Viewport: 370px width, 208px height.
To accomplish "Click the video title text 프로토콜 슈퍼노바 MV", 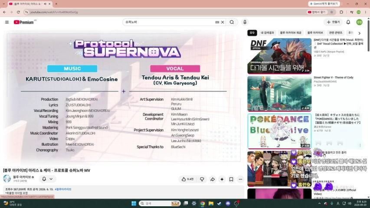I will point(72,170).
